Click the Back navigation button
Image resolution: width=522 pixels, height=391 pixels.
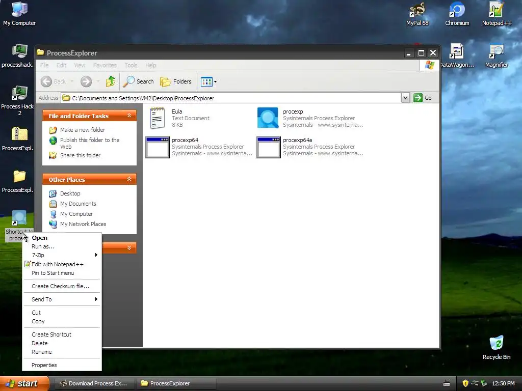[54, 81]
